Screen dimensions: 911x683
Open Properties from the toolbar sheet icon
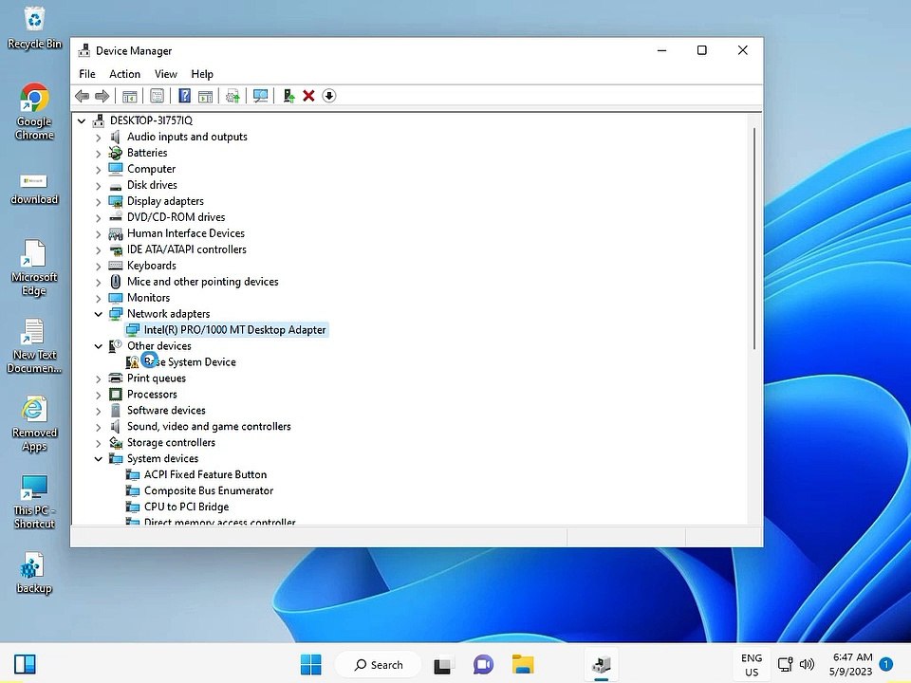tap(157, 96)
